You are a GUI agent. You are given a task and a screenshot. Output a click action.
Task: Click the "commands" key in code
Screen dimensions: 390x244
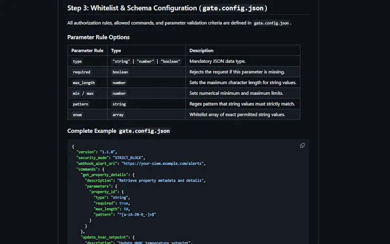pos(87,169)
